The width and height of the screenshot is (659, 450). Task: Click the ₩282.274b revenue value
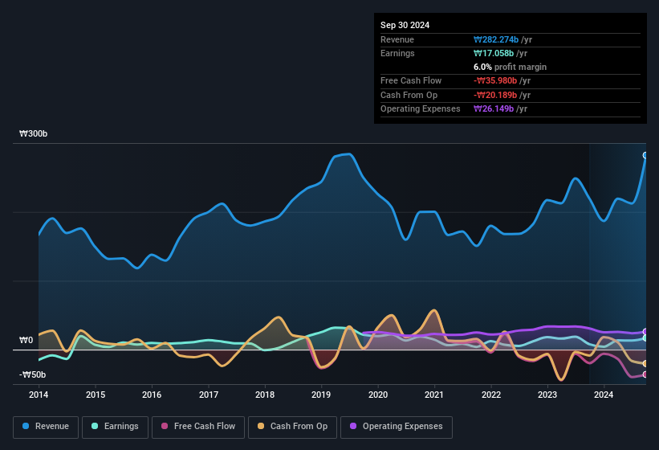click(x=496, y=39)
